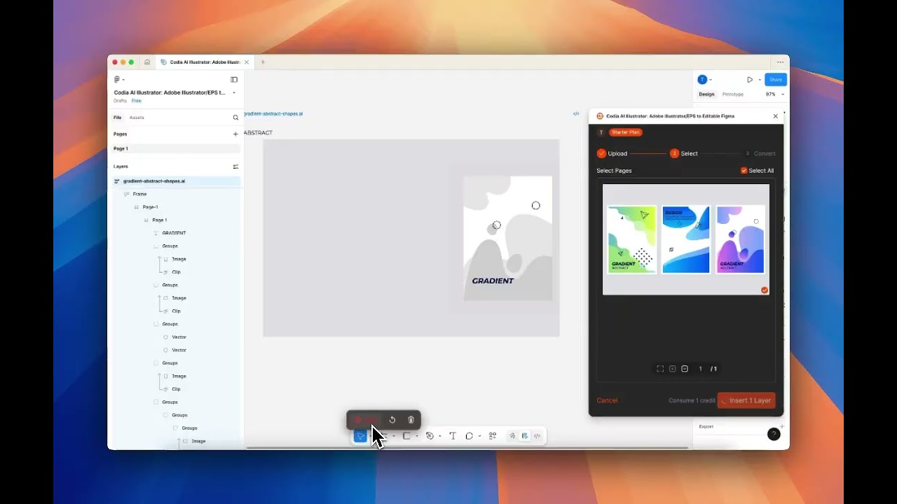Click the Present play icon

750,80
